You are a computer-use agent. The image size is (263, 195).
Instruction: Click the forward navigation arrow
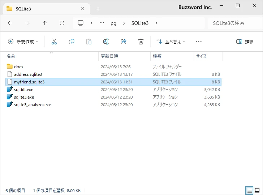[x=27, y=23]
